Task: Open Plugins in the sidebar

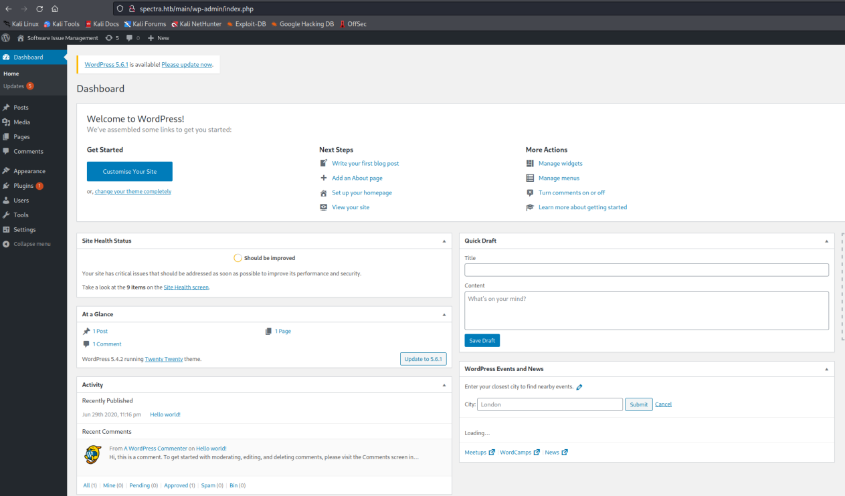Action: pos(23,186)
